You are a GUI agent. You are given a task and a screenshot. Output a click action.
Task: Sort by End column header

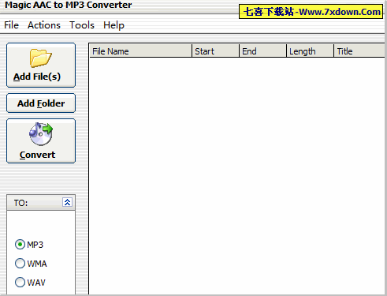[x=263, y=51]
